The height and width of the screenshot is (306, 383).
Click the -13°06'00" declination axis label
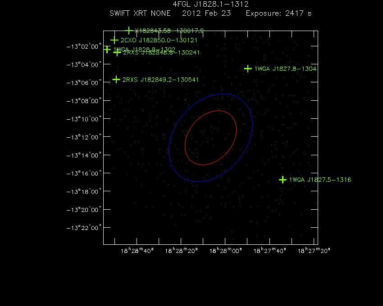pyautogui.click(x=84, y=83)
